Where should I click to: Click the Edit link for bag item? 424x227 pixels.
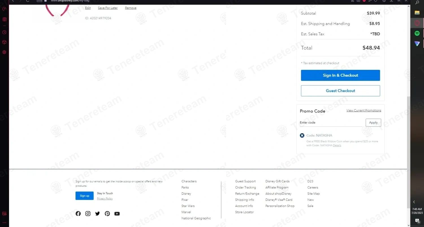(x=88, y=8)
